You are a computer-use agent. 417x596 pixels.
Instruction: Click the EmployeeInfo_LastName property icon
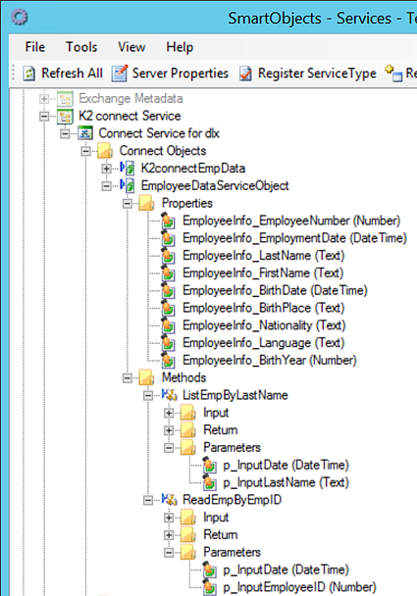[x=168, y=256]
